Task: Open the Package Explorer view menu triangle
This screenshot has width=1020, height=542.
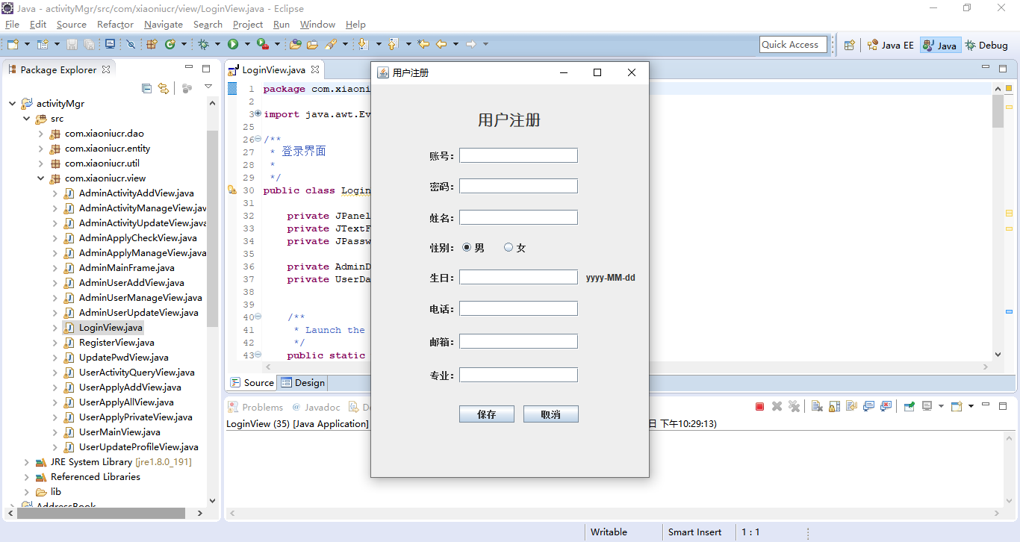Action: [208, 88]
